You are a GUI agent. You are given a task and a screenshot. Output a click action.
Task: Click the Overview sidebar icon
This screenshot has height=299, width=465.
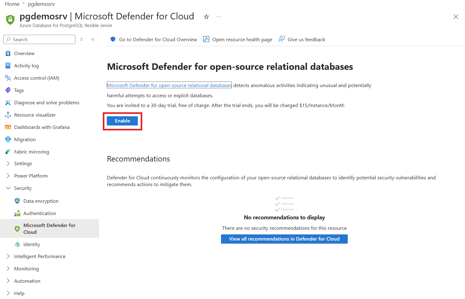(8, 54)
